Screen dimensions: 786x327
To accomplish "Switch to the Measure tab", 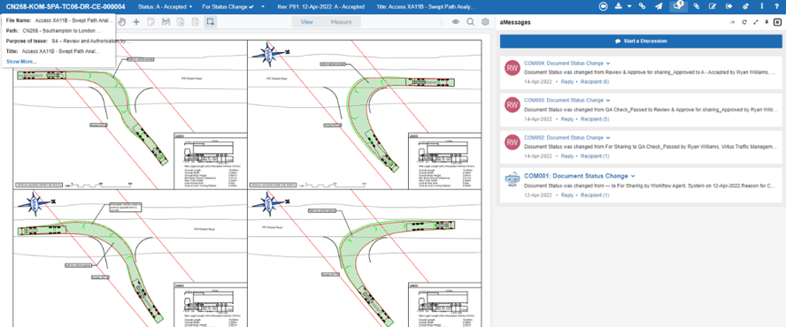I will point(341,22).
